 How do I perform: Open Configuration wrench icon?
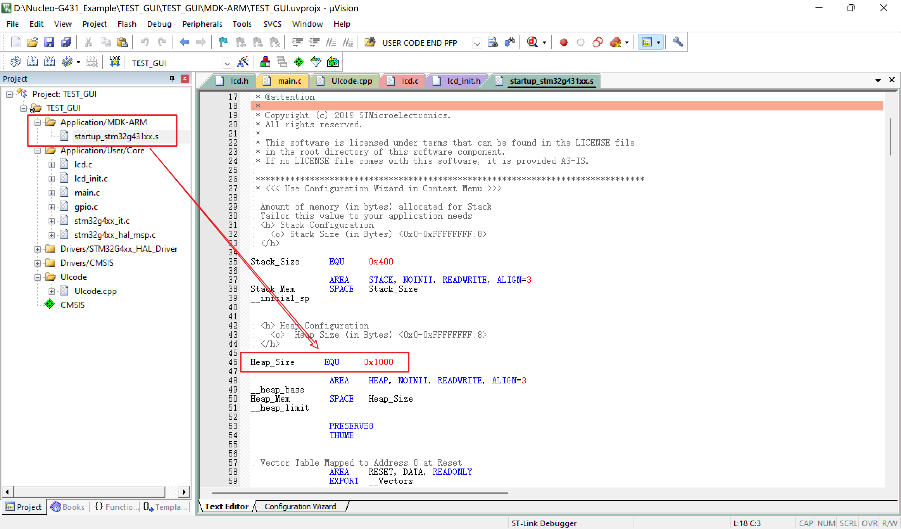pos(678,43)
